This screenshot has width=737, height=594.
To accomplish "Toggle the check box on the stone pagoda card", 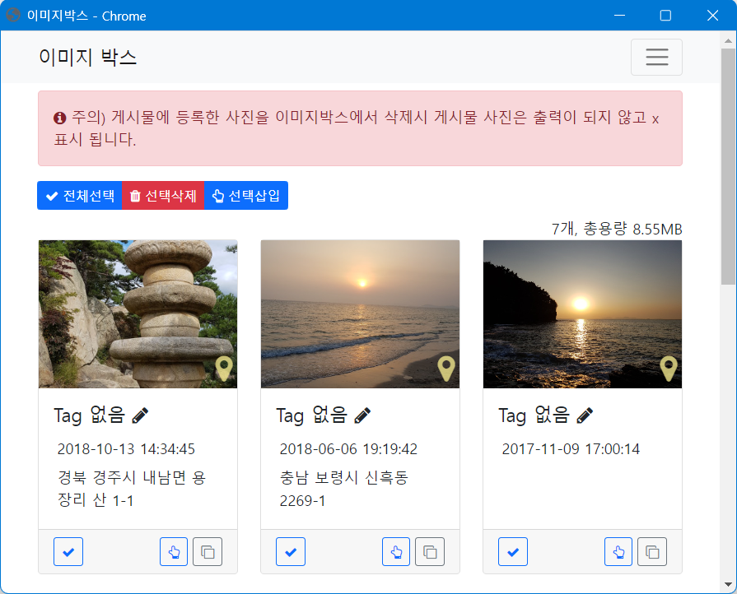I will (x=68, y=551).
